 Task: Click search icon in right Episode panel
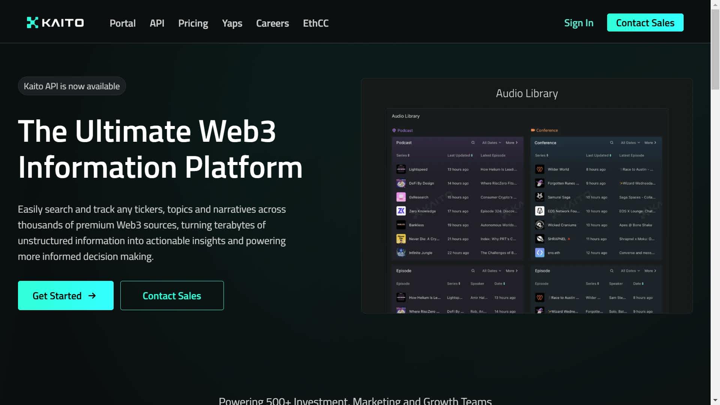click(x=612, y=271)
